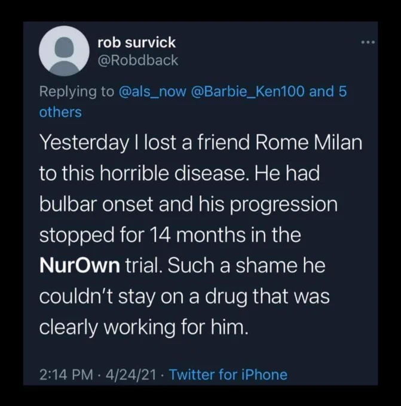Open the Twitter for iPhone source link
Screen dimensions: 401x406
pos(228,375)
